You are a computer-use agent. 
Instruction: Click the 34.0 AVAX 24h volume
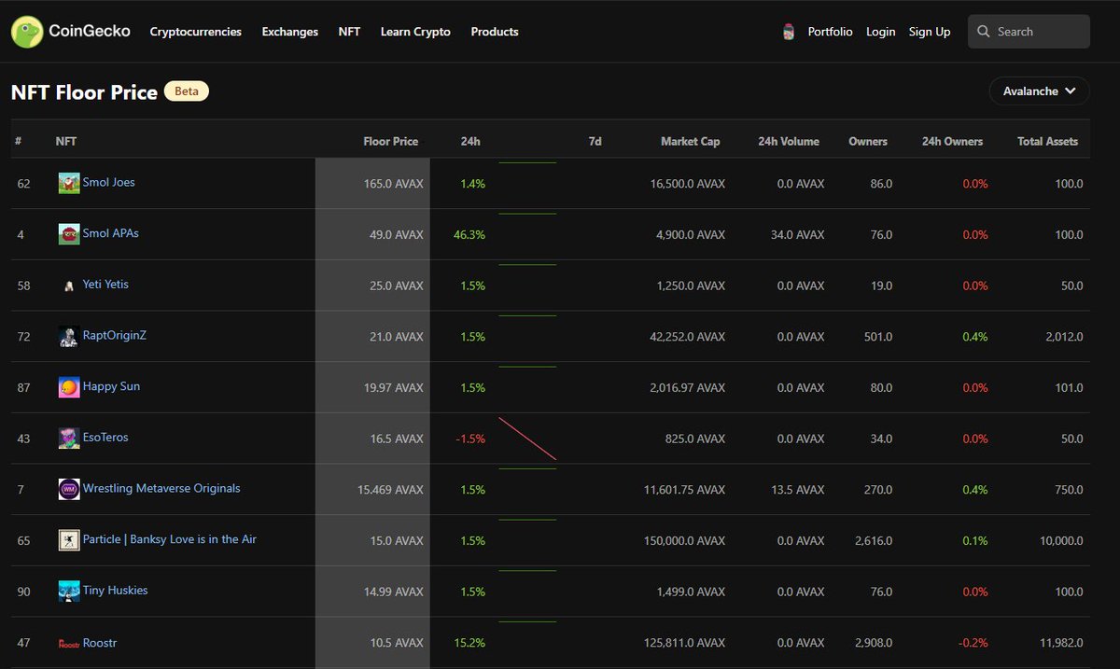(798, 235)
